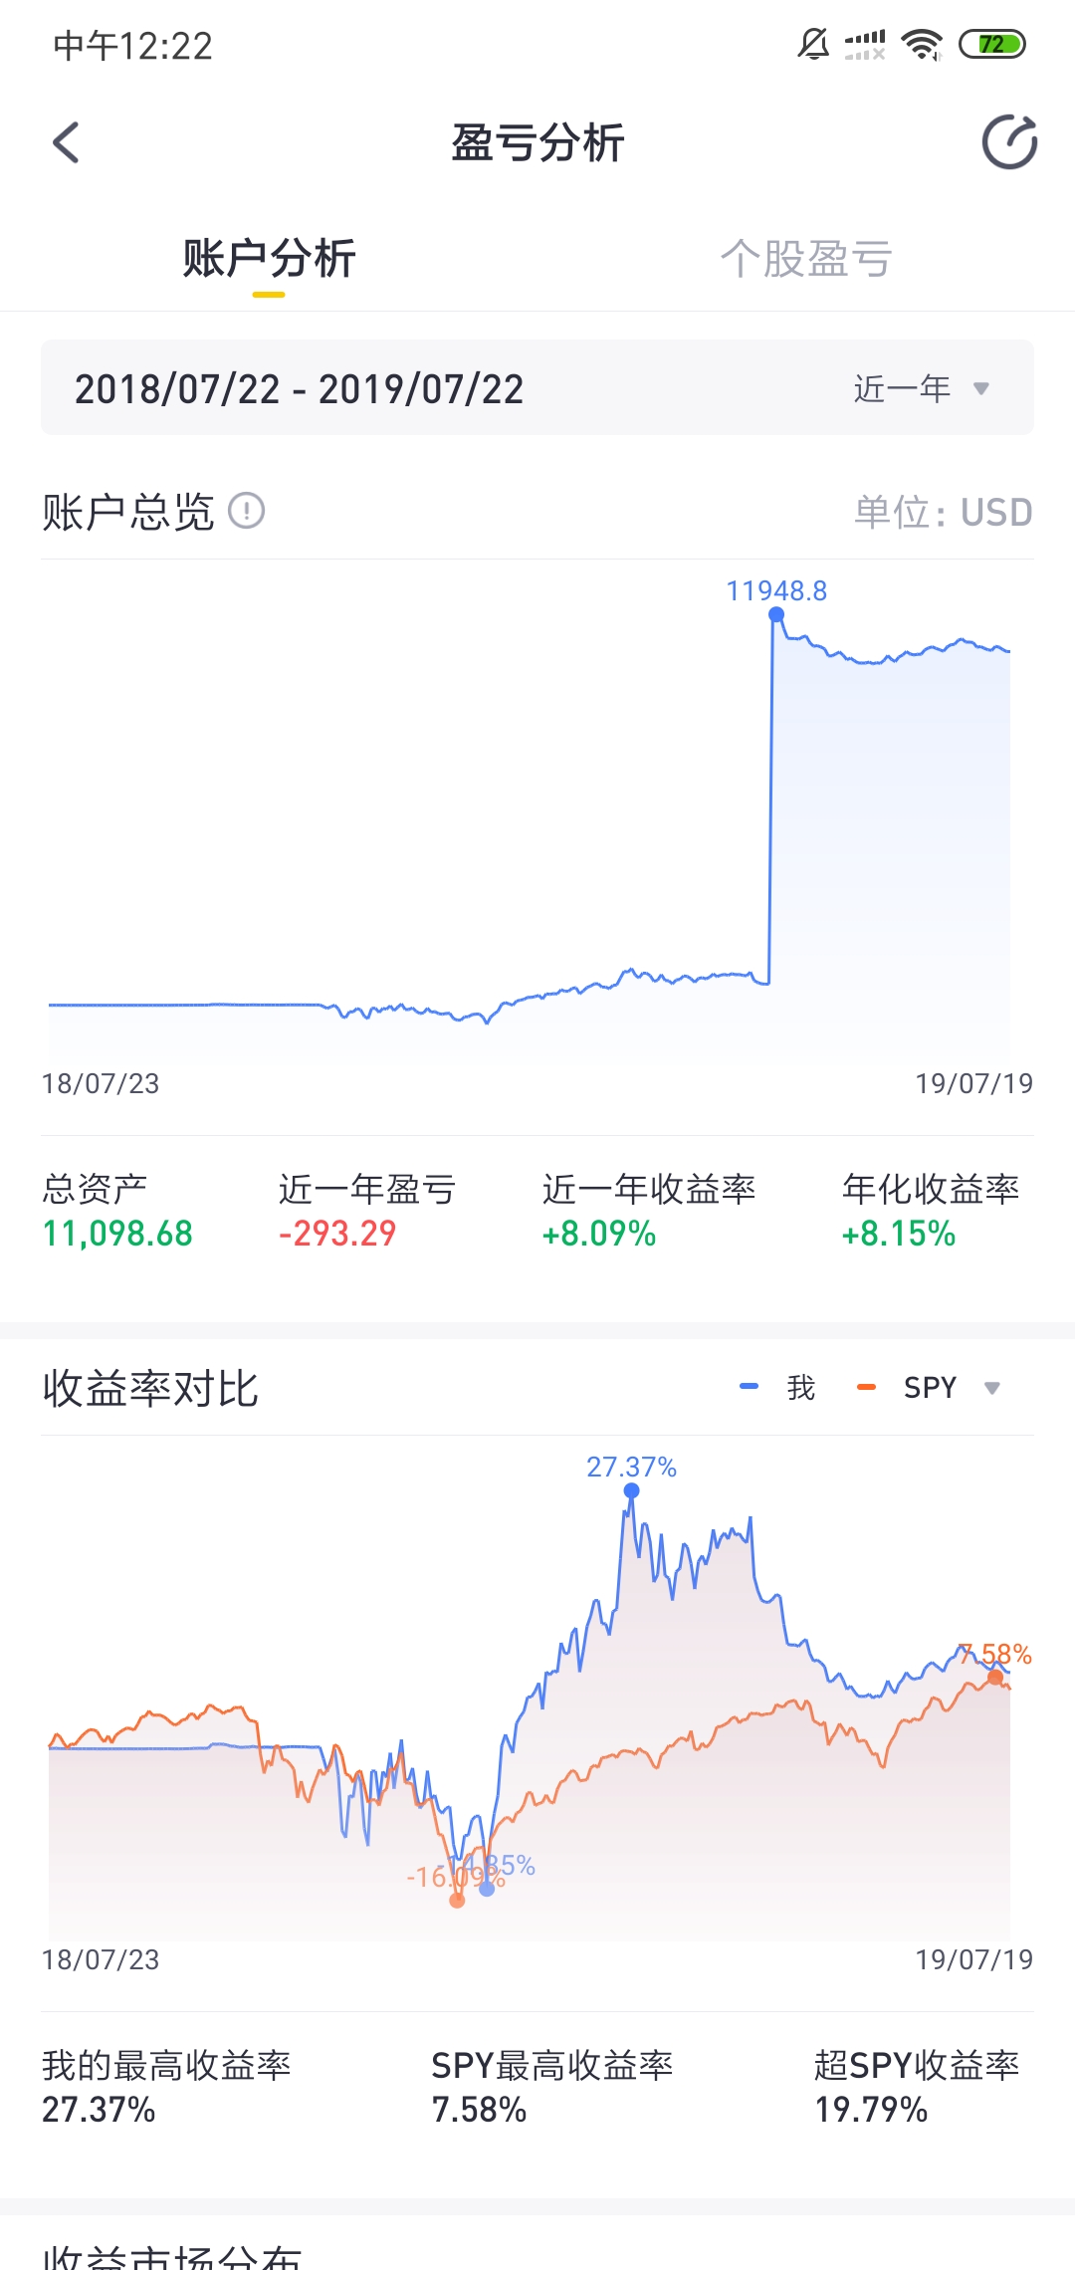Tap the cellular signal icon

[x=865, y=45]
